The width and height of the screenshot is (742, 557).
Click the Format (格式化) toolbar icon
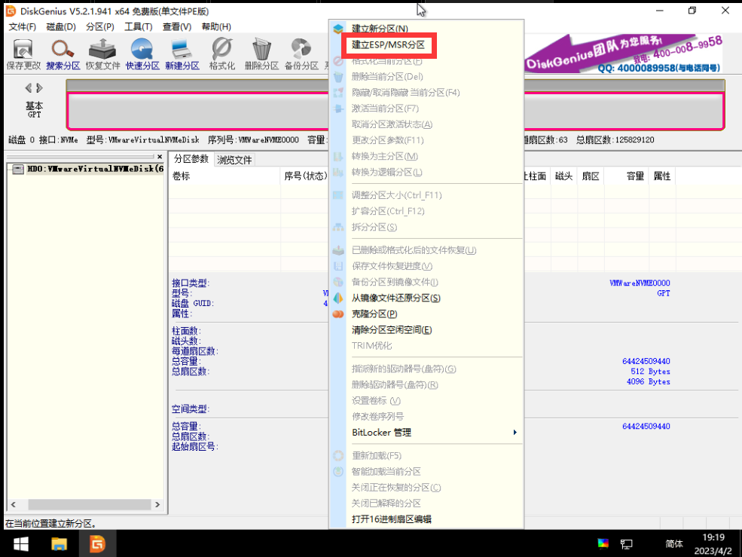[x=222, y=54]
